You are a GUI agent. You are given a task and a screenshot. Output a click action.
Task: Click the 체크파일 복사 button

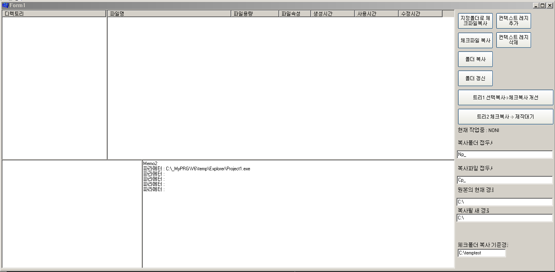click(x=475, y=40)
